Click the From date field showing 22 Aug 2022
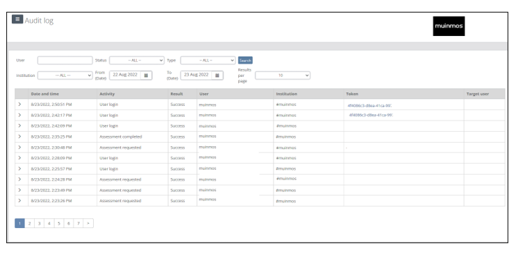Screen dimensions: 525x255 pyautogui.click(x=125, y=76)
